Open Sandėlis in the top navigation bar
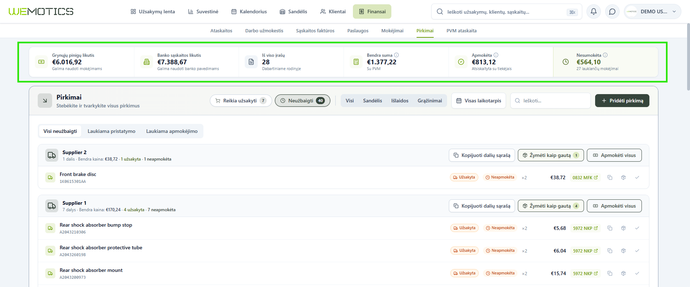The width and height of the screenshot is (690, 287). click(293, 11)
